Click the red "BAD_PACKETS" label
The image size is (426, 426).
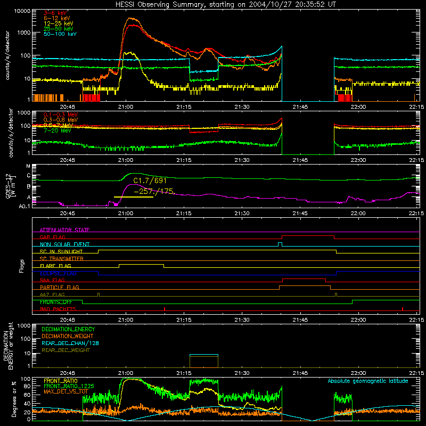pyautogui.click(x=58, y=309)
